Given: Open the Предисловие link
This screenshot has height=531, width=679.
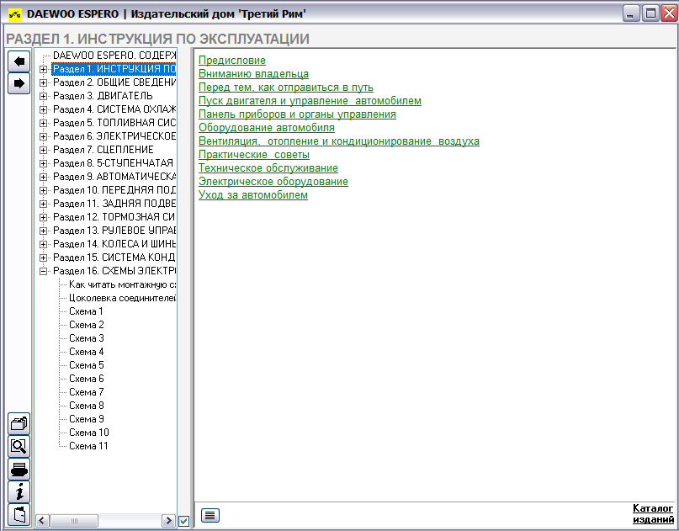Looking at the screenshot, I should [231, 61].
